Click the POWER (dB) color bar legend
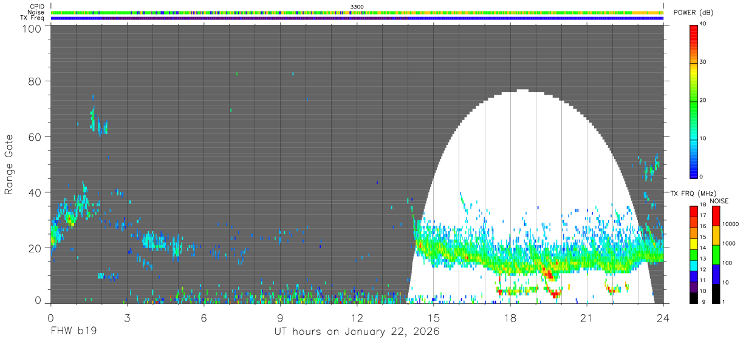This screenshot has height=344, width=746. click(694, 101)
